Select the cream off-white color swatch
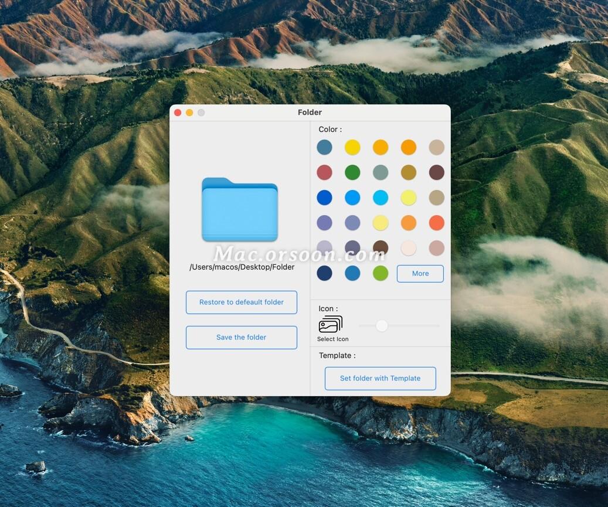Screen dimensions: 608x507 tap(409, 248)
